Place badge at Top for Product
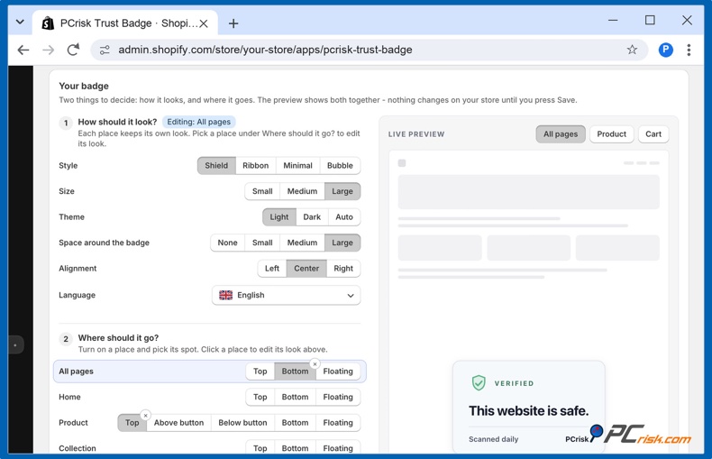The image size is (712, 459). [132, 423]
